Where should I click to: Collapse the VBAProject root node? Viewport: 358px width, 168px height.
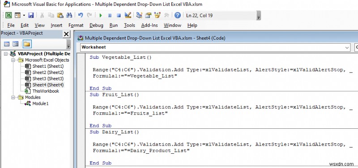click(6, 54)
